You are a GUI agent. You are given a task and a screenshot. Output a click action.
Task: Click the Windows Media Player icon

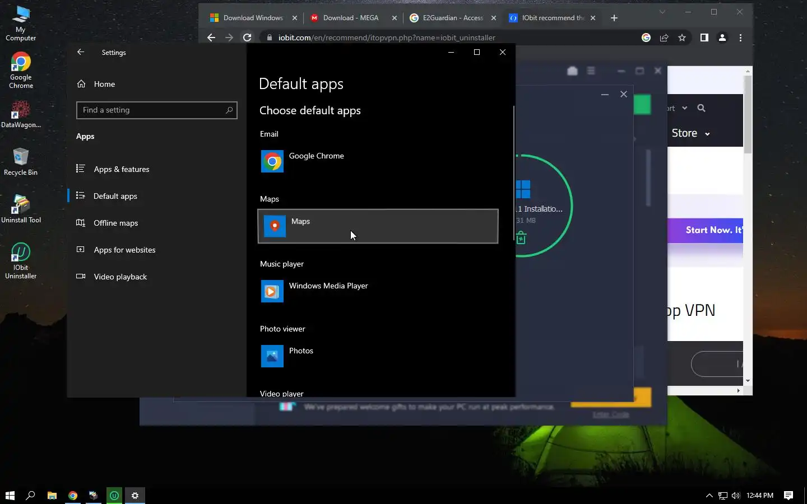point(272,292)
